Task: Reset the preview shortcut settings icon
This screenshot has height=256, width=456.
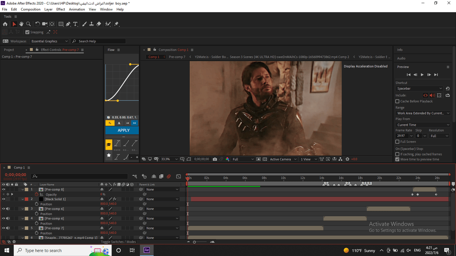Action: pos(448,89)
